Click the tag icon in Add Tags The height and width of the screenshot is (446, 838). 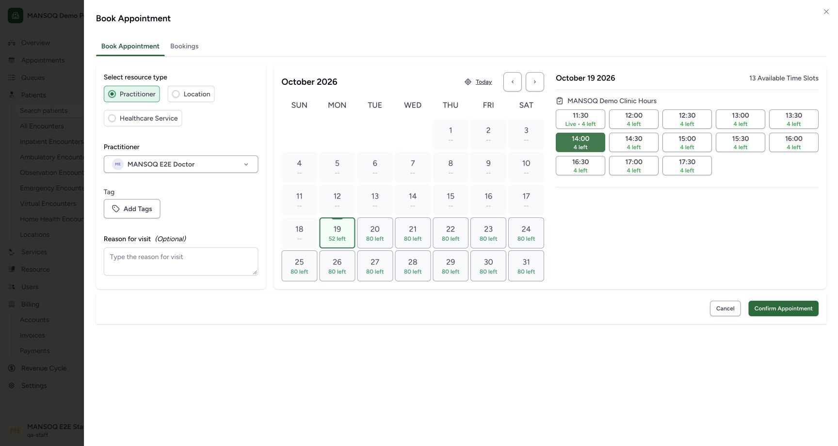[116, 209]
